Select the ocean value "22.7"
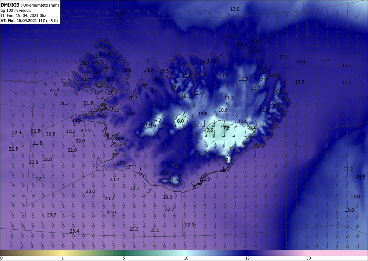 [x=170, y=209]
